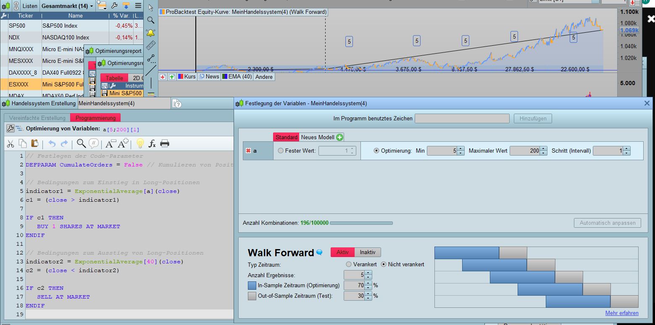Click the blue In-Sample Zeitraum color swatch
Screen dimensions: 655x325
[x=252, y=286]
